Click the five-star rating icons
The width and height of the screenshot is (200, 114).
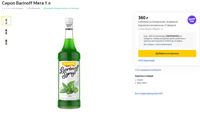(6, 9)
